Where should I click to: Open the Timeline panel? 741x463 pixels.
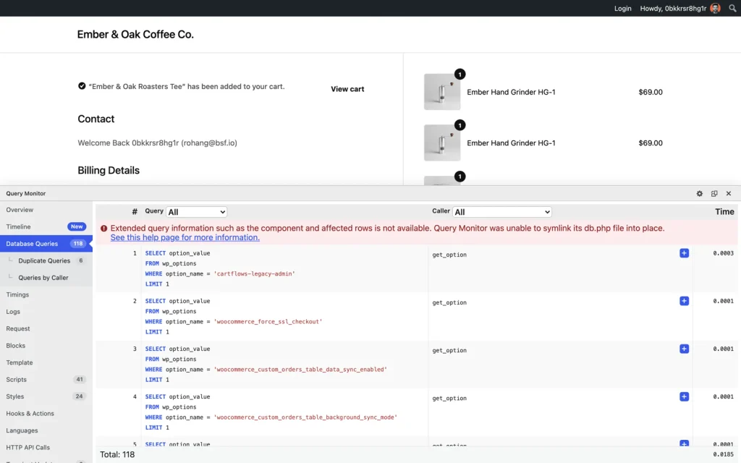pyautogui.click(x=18, y=226)
